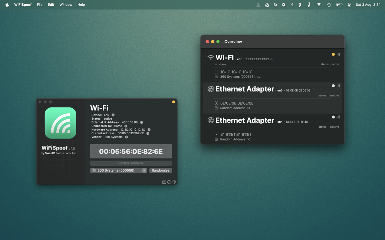Select the 0E:0E:0E:0E:0E:0E address row
Viewport: 385px width, 240px height.
coord(237,103)
